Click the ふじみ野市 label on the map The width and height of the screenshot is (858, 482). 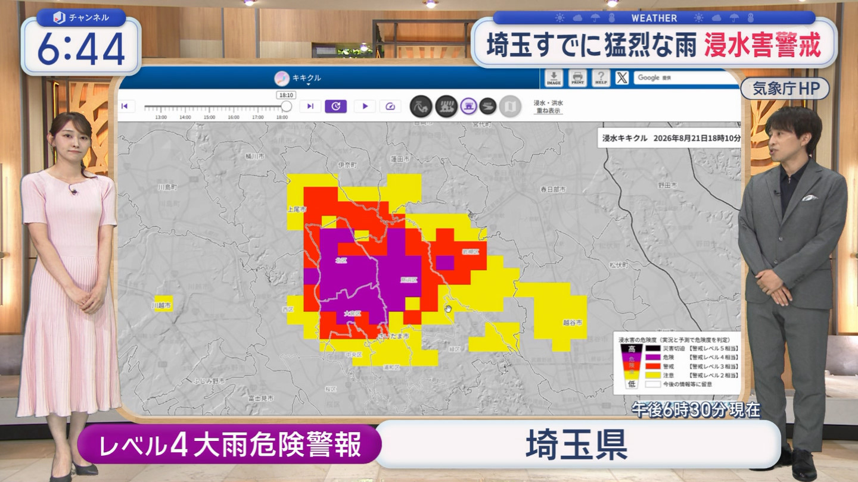coord(209,380)
